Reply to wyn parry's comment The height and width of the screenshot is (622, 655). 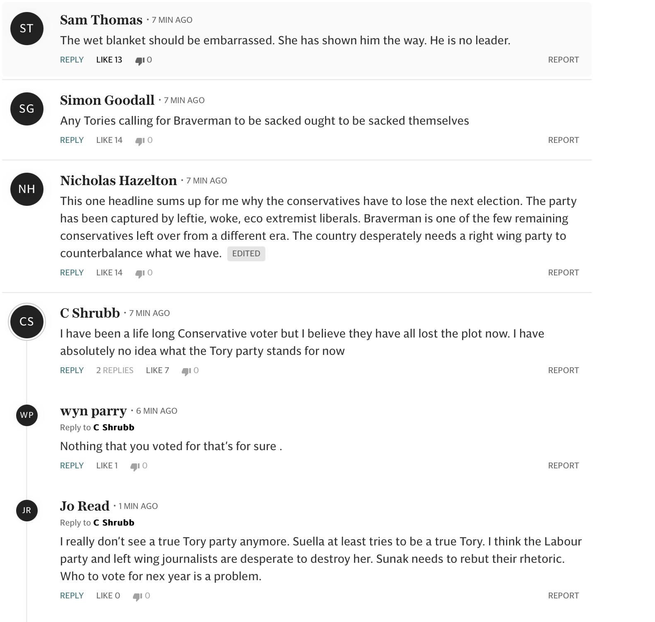tap(72, 465)
